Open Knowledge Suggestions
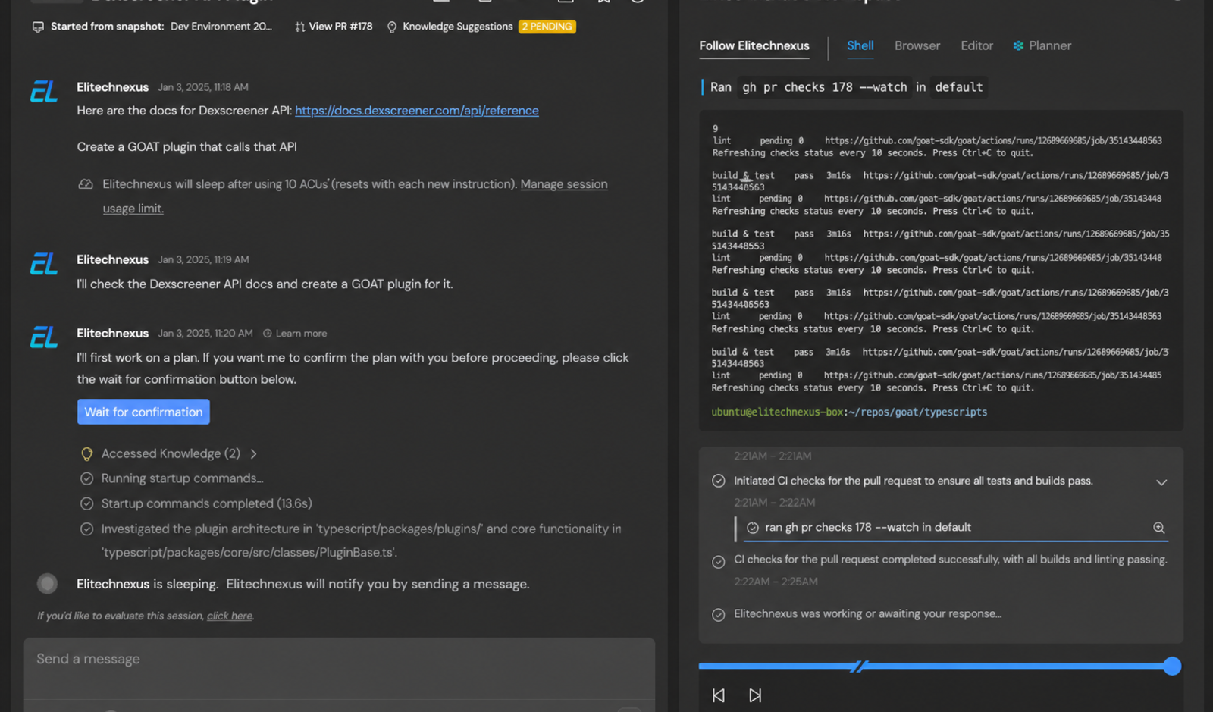 tap(458, 27)
